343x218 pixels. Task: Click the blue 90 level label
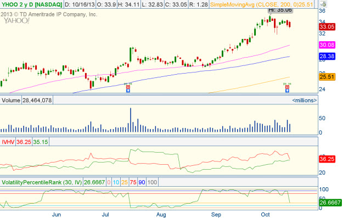(x=142, y=182)
